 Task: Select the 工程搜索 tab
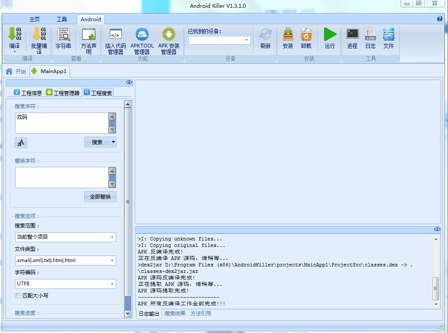click(x=98, y=93)
